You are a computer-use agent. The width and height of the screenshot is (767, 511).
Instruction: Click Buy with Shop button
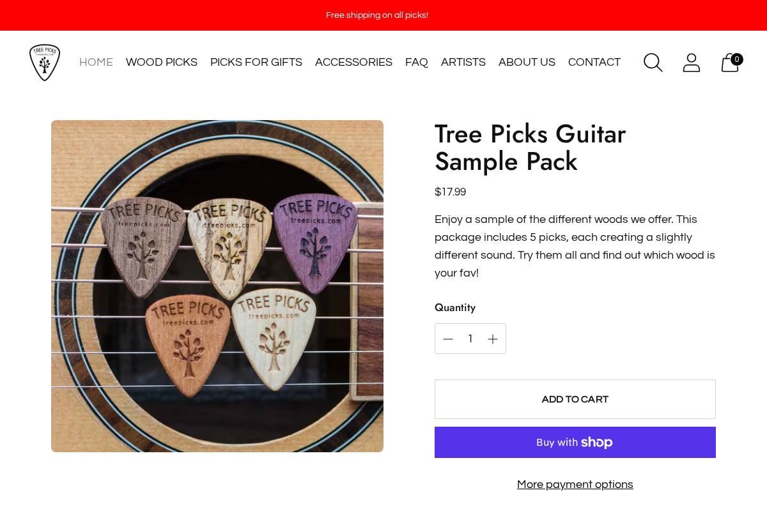coord(575,442)
